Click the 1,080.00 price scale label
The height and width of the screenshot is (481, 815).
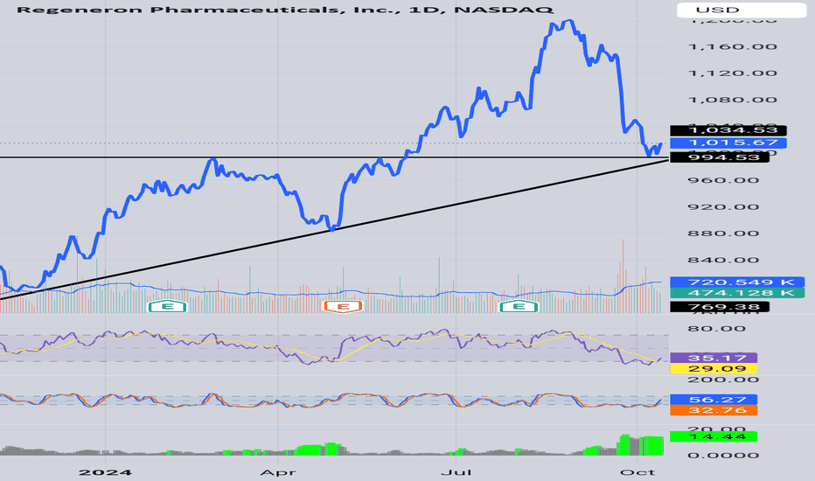[732, 100]
